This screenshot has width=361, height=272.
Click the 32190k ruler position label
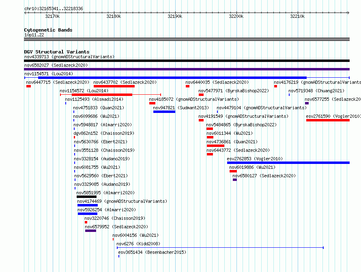point(175,16)
